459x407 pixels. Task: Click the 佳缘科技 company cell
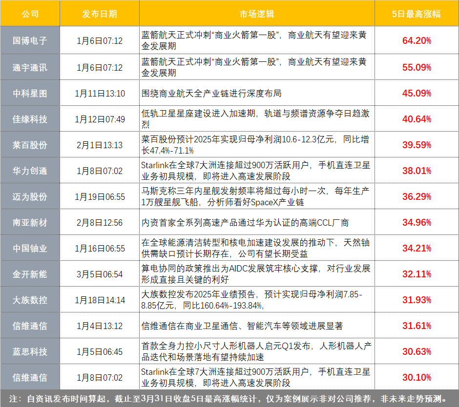30,119
